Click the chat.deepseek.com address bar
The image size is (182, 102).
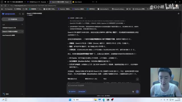33,6
